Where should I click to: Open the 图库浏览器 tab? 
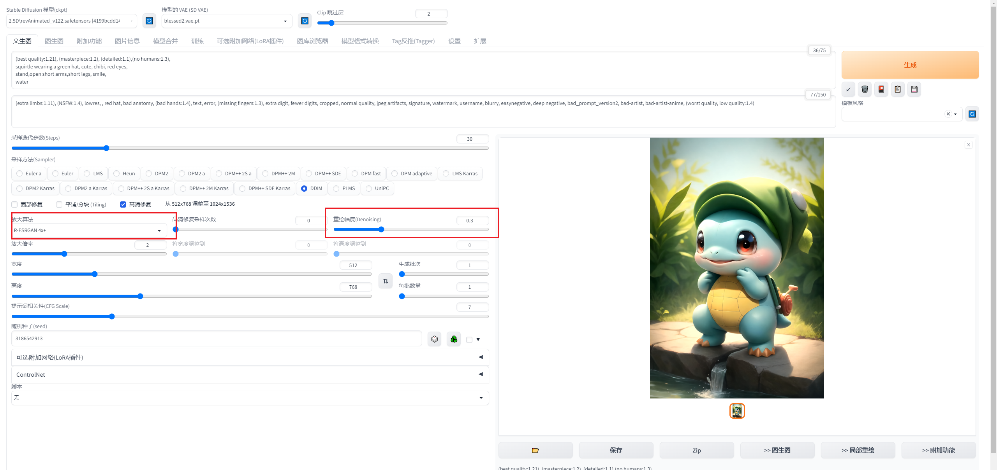click(313, 41)
